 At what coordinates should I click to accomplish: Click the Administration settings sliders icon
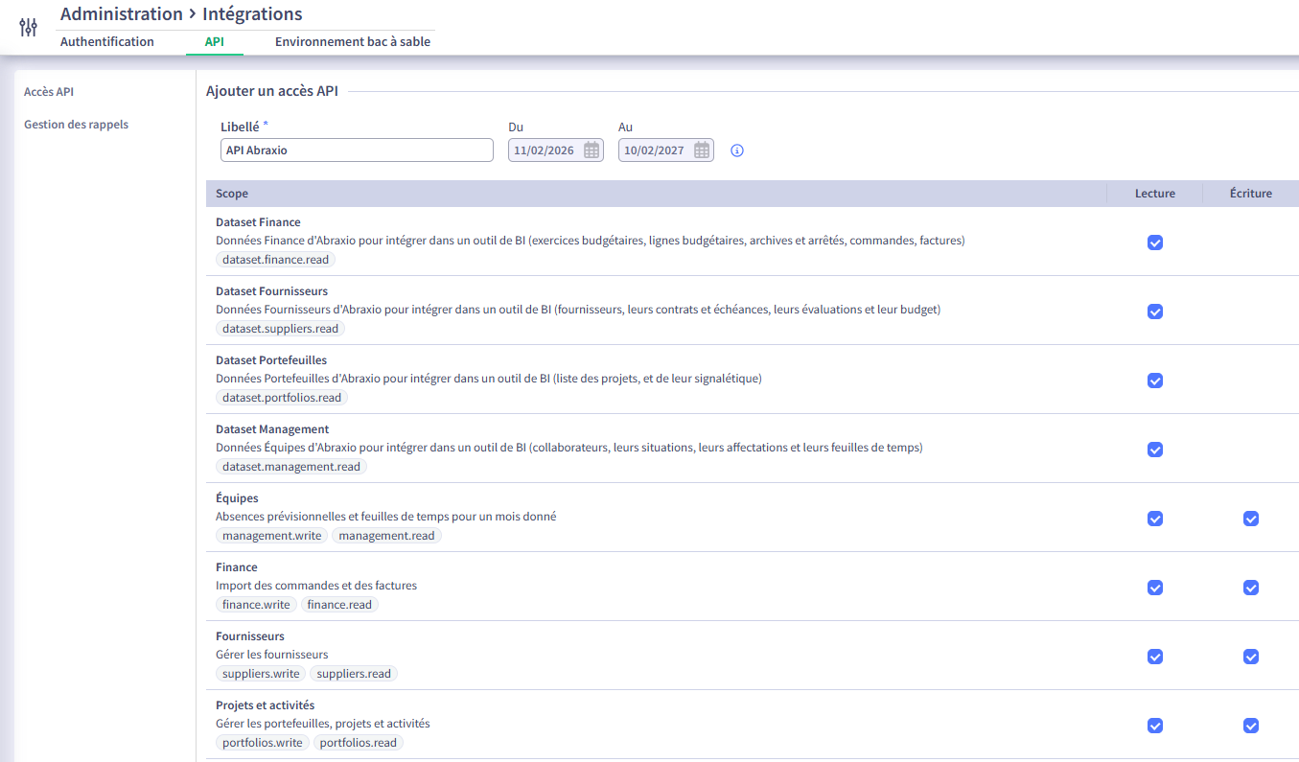coord(29,28)
